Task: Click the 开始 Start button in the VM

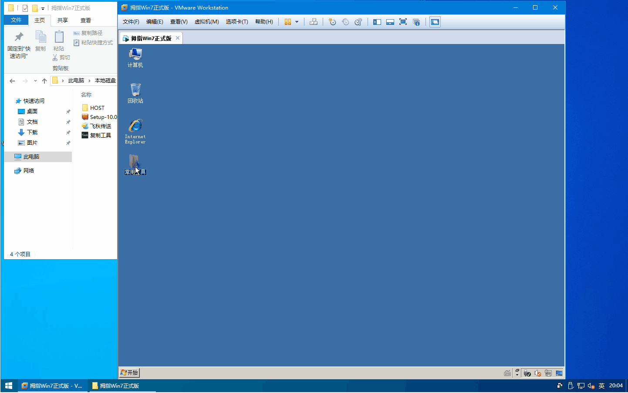Action: click(x=129, y=373)
